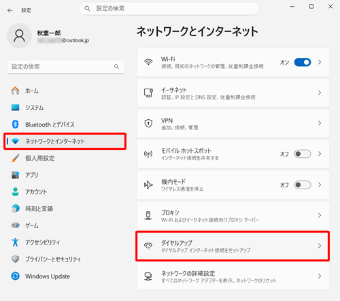This screenshot has height=301, width=340.
Task: Click the Windows Update sync icon
Action: 15,276
